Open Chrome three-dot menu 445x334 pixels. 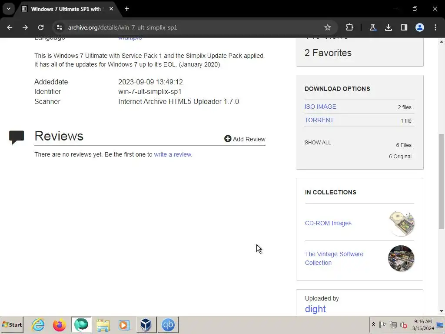435,27
